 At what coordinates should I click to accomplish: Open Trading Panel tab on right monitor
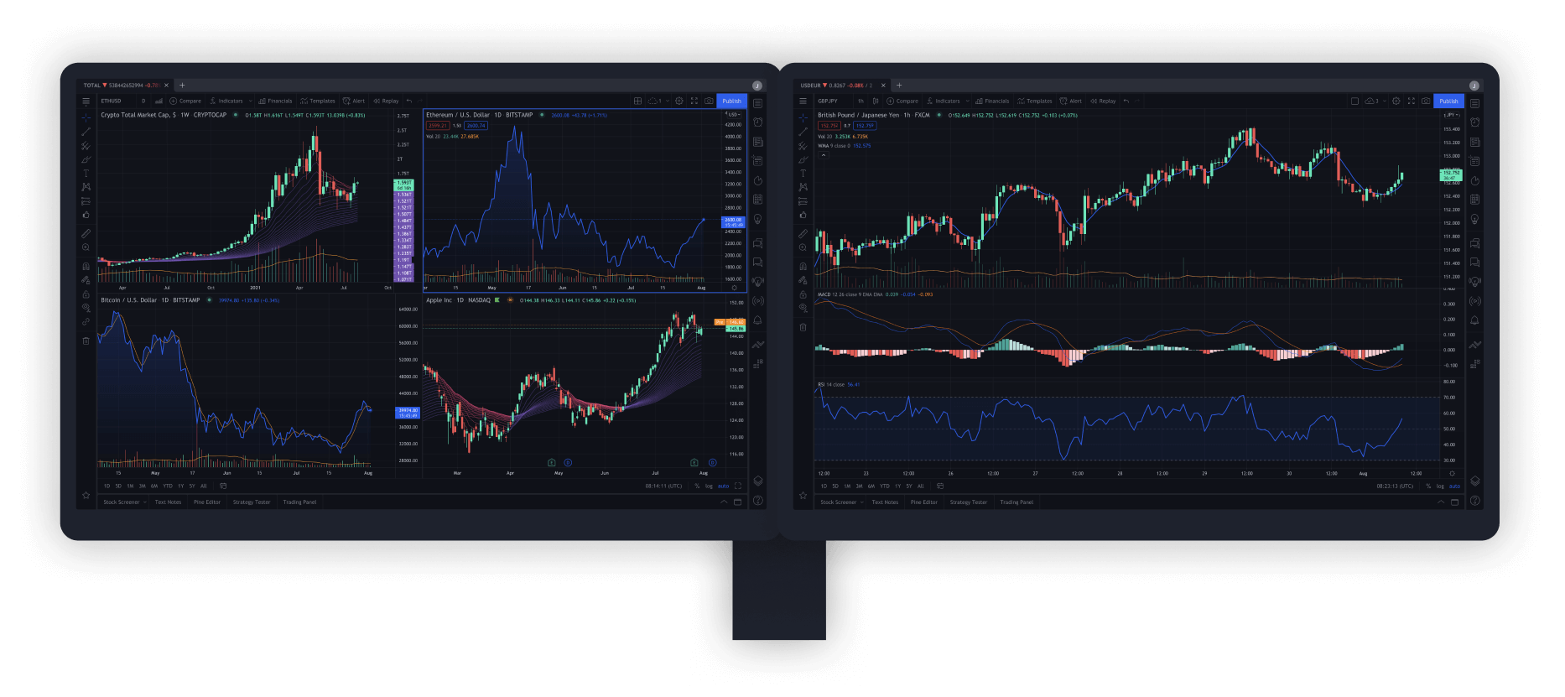coord(1016,502)
